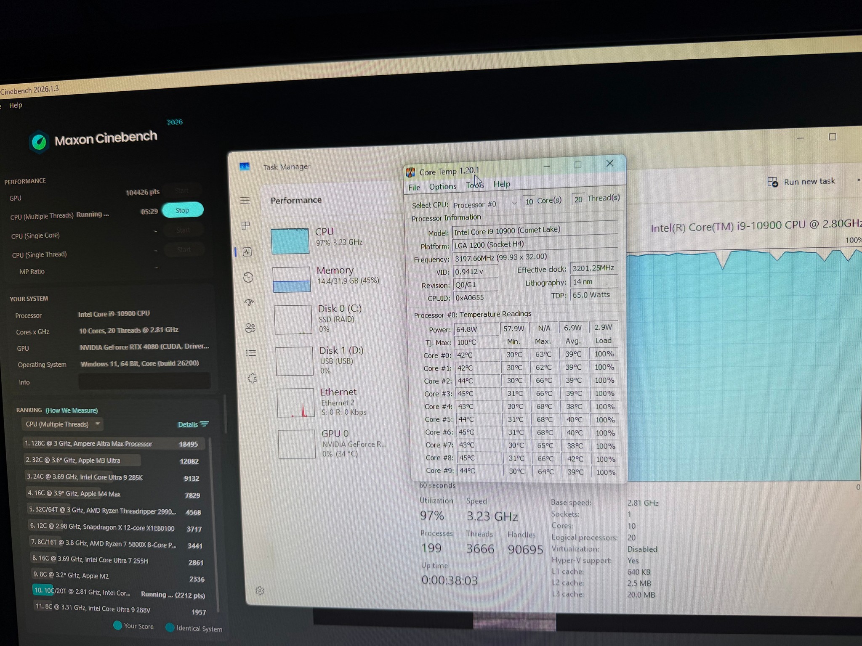Select Intel Core Ultra 9 288V ranking row
The width and height of the screenshot is (862, 646).
(120, 610)
